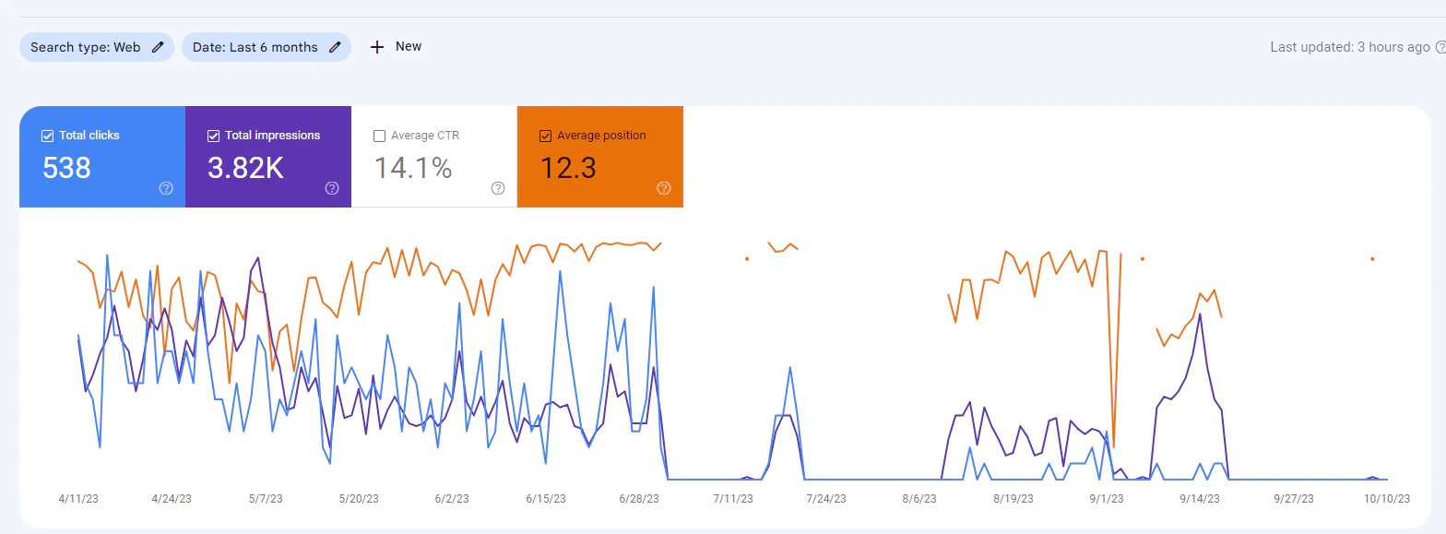Click help icon next to Last updated
Image resolution: width=1446 pixels, height=534 pixels.
coord(1440,47)
